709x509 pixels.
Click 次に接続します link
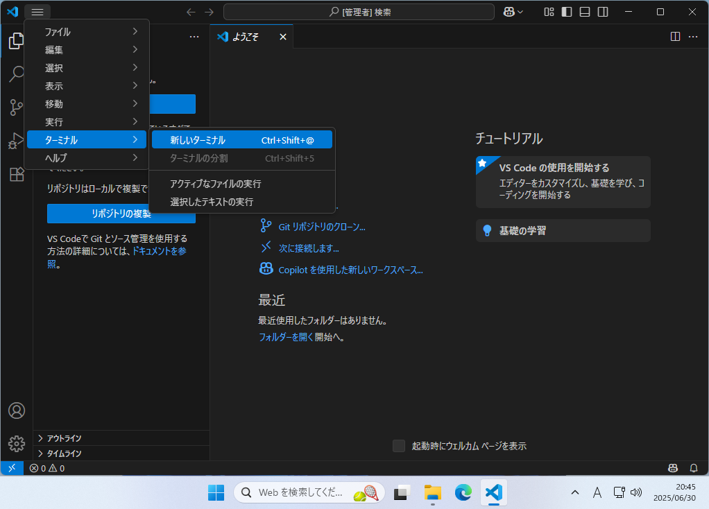click(x=309, y=248)
